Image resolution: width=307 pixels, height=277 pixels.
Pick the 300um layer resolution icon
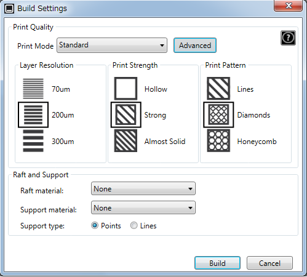(33, 141)
